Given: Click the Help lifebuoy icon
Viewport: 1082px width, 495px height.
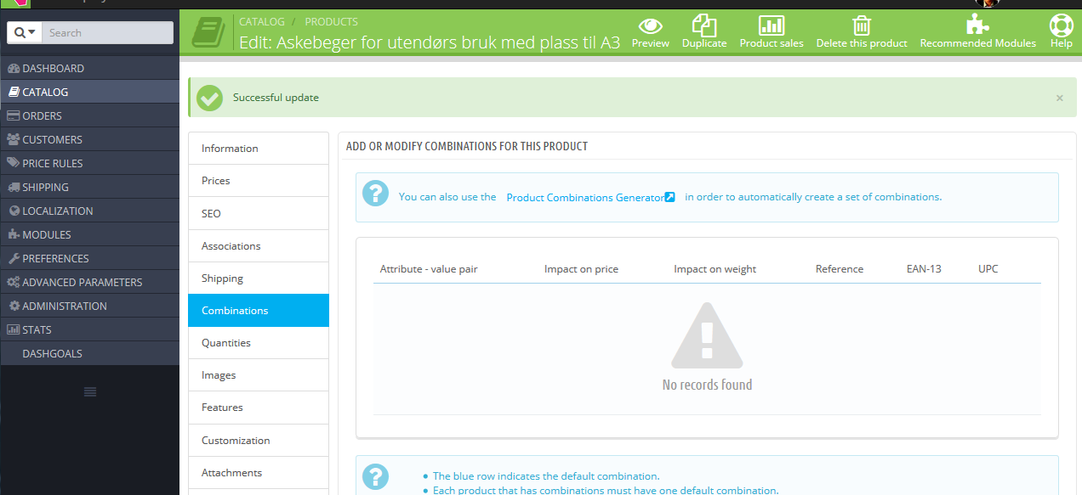Looking at the screenshot, I should 1062,25.
